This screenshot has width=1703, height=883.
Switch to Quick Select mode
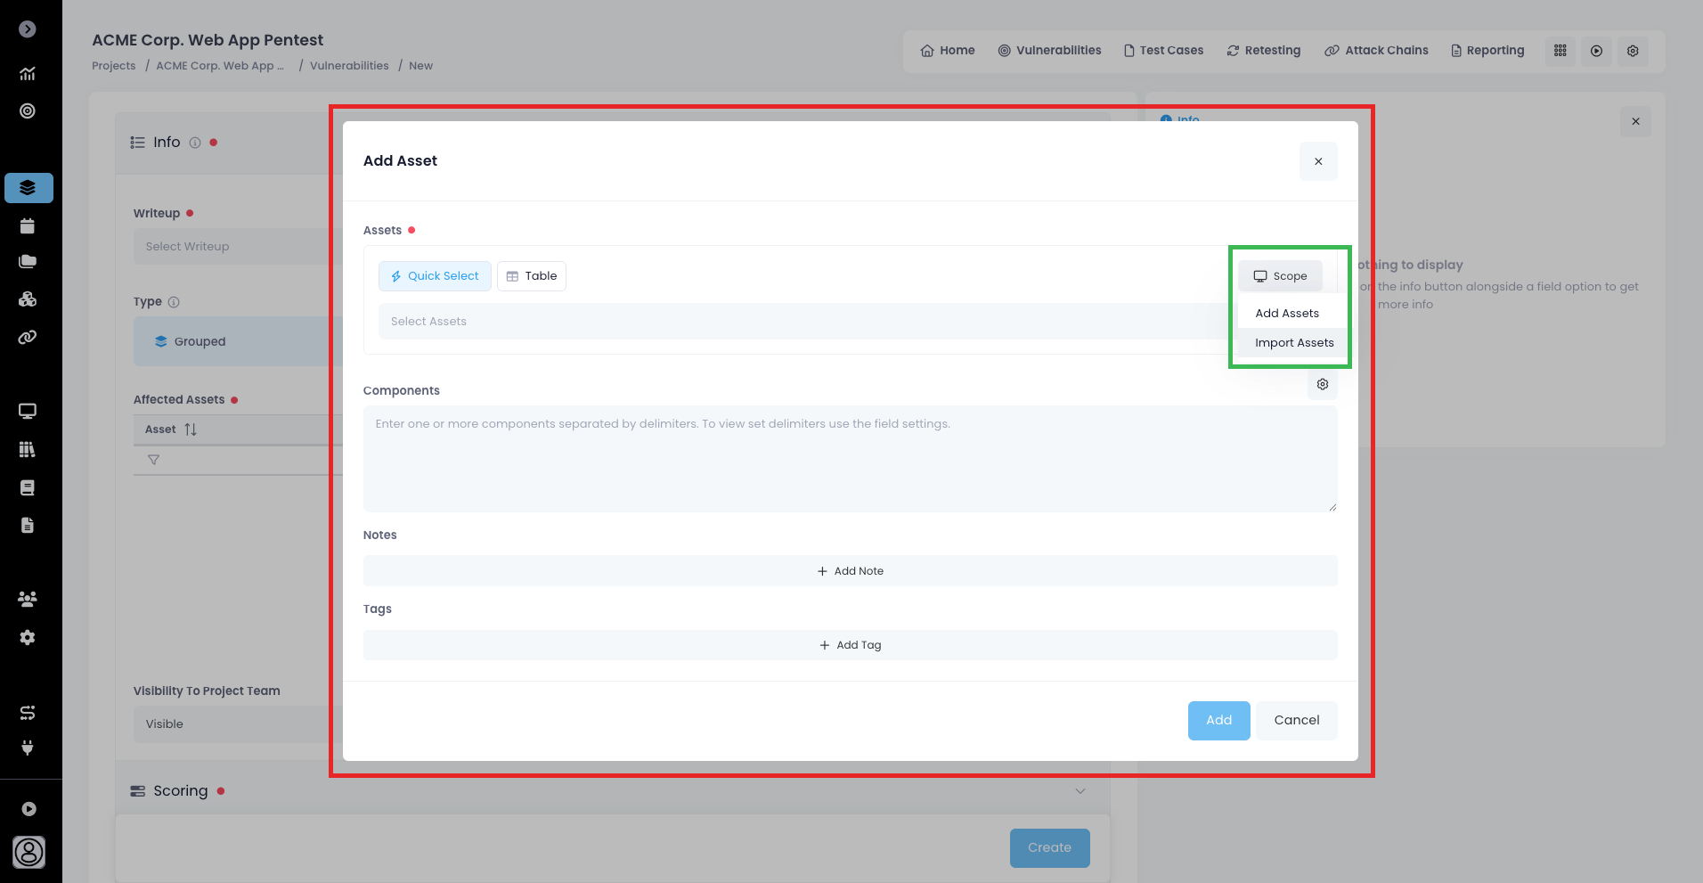pyautogui.click(x=435, y=276)
